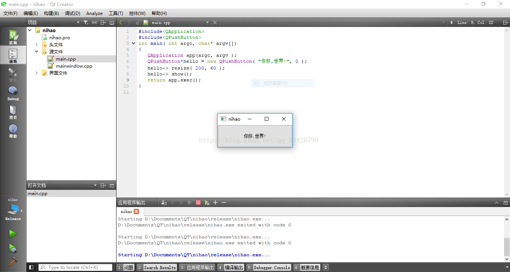
Task: Toggle the left sidebar visibility button
Action: pos(31,267)
